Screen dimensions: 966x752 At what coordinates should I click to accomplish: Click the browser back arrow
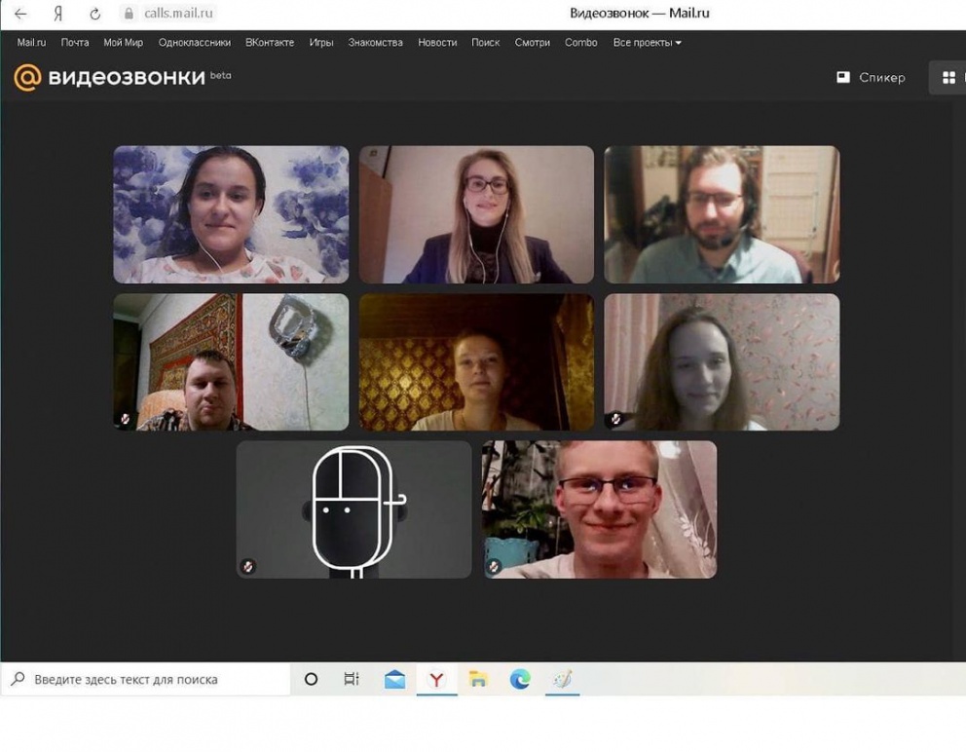(x=20, y=14)
